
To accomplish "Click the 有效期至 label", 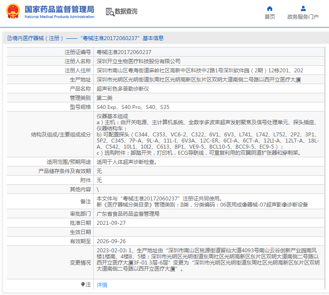I will pos(80,241).
